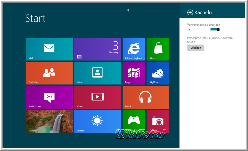Viewport: 248px width, 151px height.
Task: Open the Nachrichten tile
Action: point(49,97)
